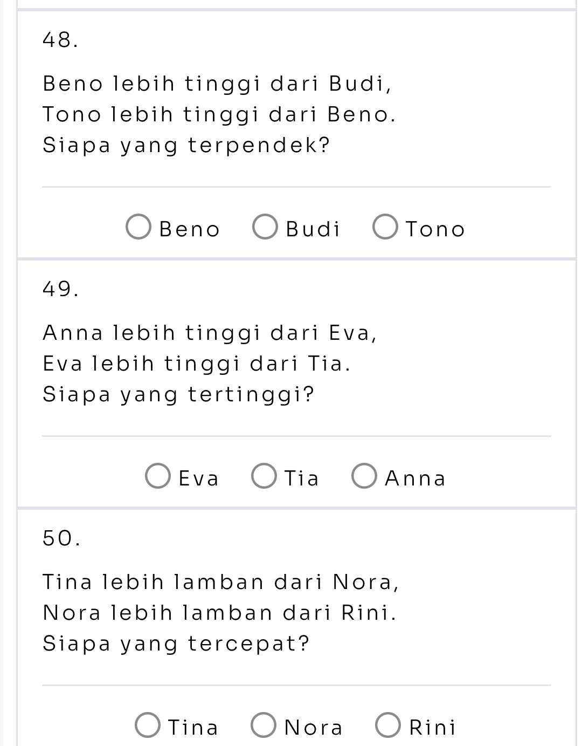582x746 pixels.
Task: Click the Anna option label text
Action: pos(414,478)
